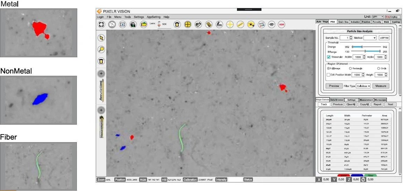This screenshot has height=191, width=403.
Task: Open the AppSetting menu
Action: [x=154, y=17]
